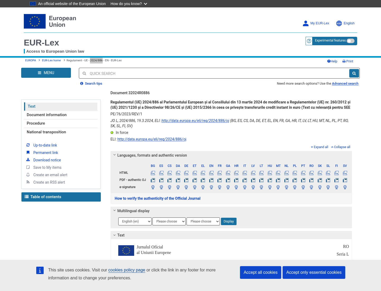This screenshot has width=381, height=291.
Task: Open the HTML version in FR
Action: point(220,173)
